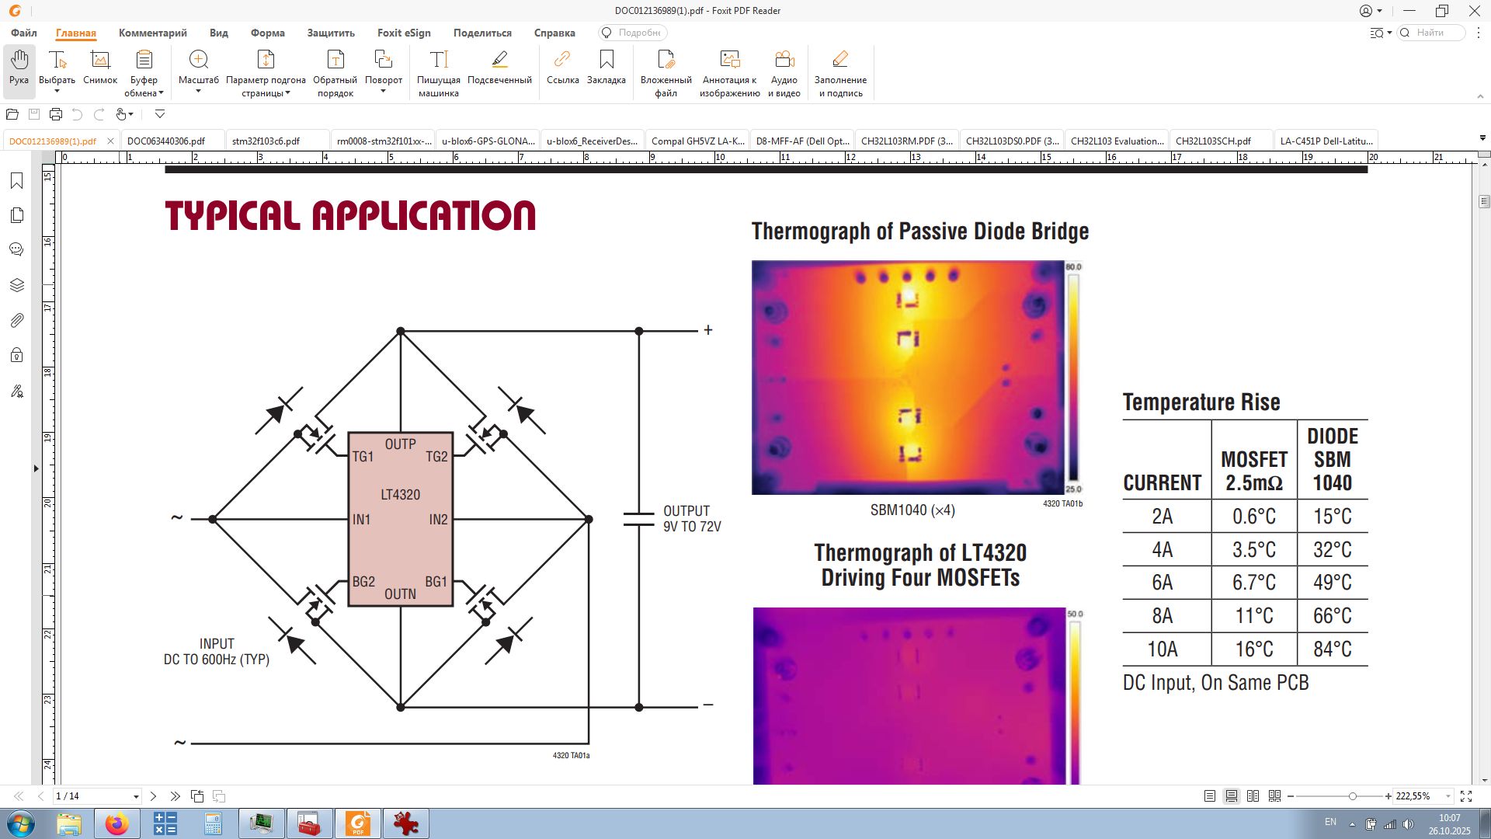This screenshot has width=1491, height=839.
Task: Open the signatures panel in left sidebar
Action: tap(17, 391)
